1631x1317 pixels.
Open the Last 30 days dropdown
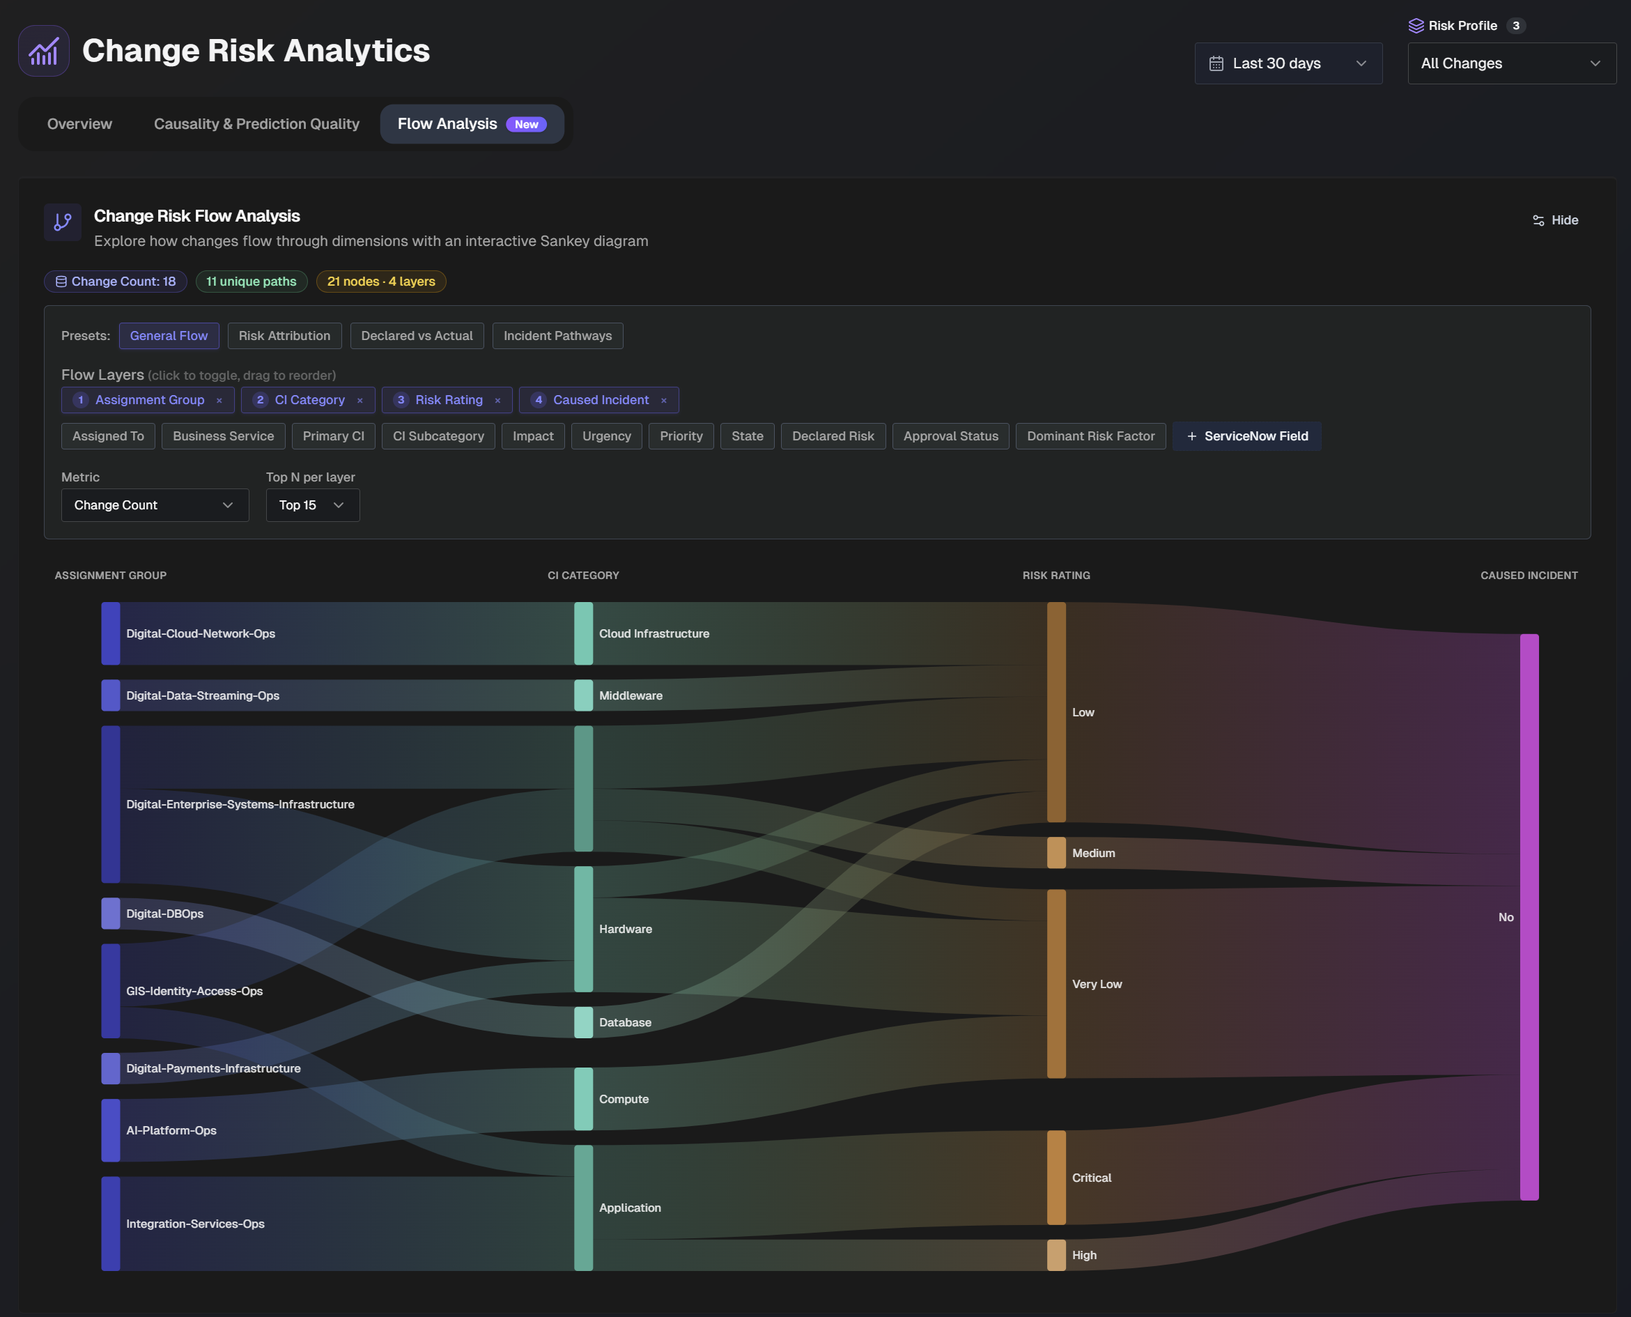(x=1288, y=63)
